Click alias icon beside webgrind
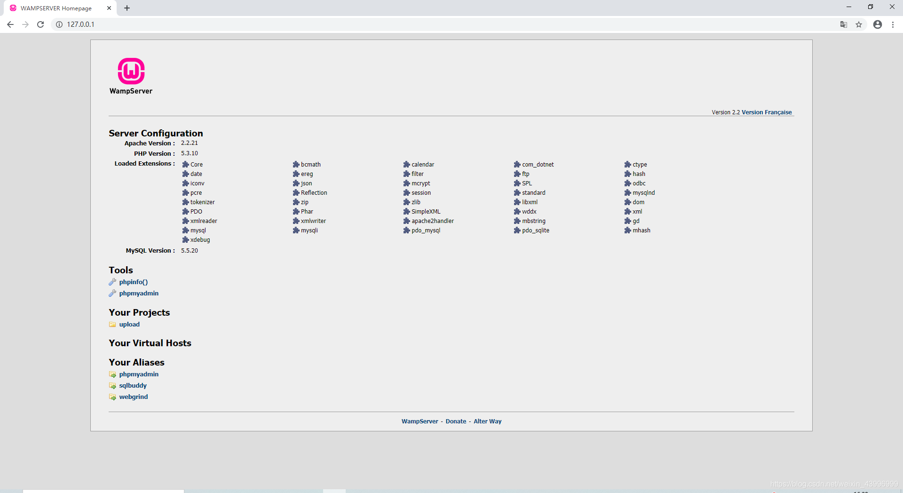This screenshot has height=493, width=903. pos(112,397)
